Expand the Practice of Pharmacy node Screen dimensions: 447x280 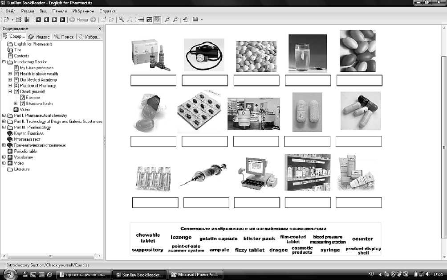(x=10, y=86)
